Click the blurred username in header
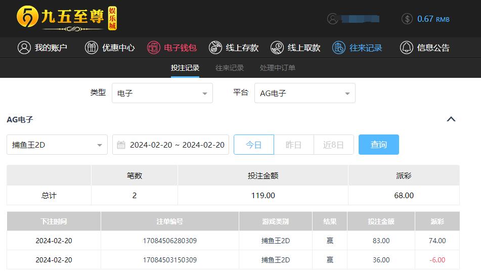Viewport: 481px width, 275px height. point(360,19)
